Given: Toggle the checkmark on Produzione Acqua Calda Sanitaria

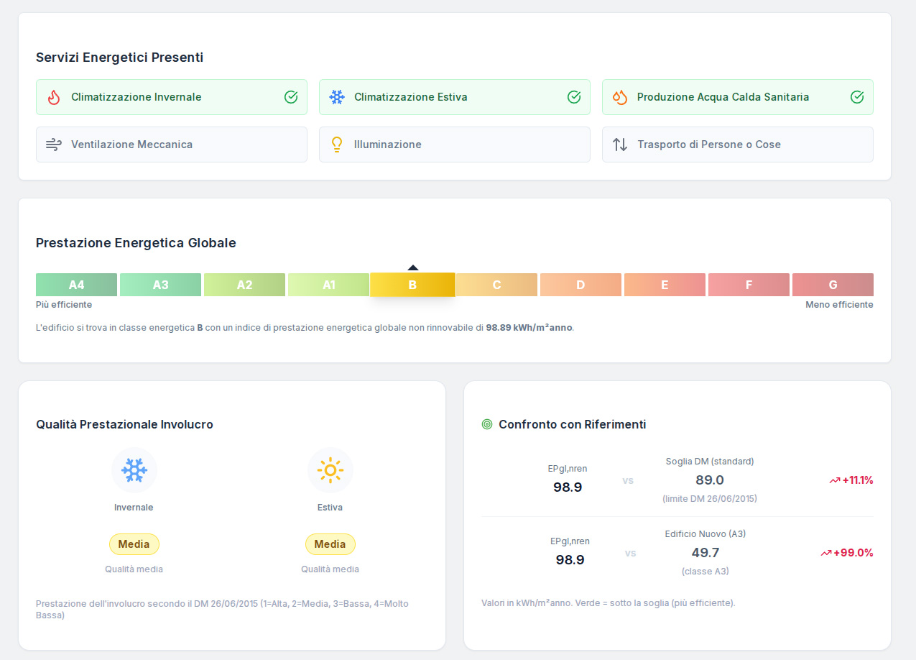Looking at the screenshot, I should [x=857, y=97].
